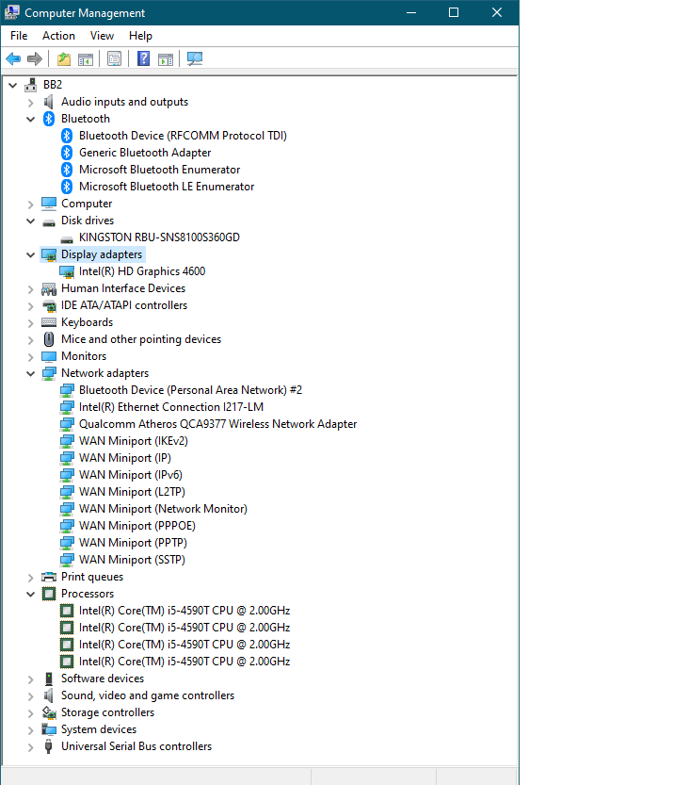The image size is (673, 785).
Task: Click Scan for hardware changes icon
Action: (x=195, y=59)
